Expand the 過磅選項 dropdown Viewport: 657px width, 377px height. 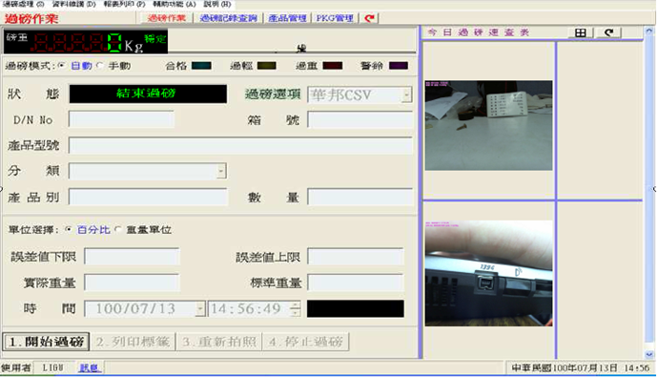[406, 95]
